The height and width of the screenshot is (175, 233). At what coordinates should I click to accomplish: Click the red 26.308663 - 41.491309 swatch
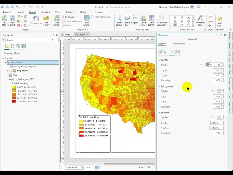pos(14,101)
